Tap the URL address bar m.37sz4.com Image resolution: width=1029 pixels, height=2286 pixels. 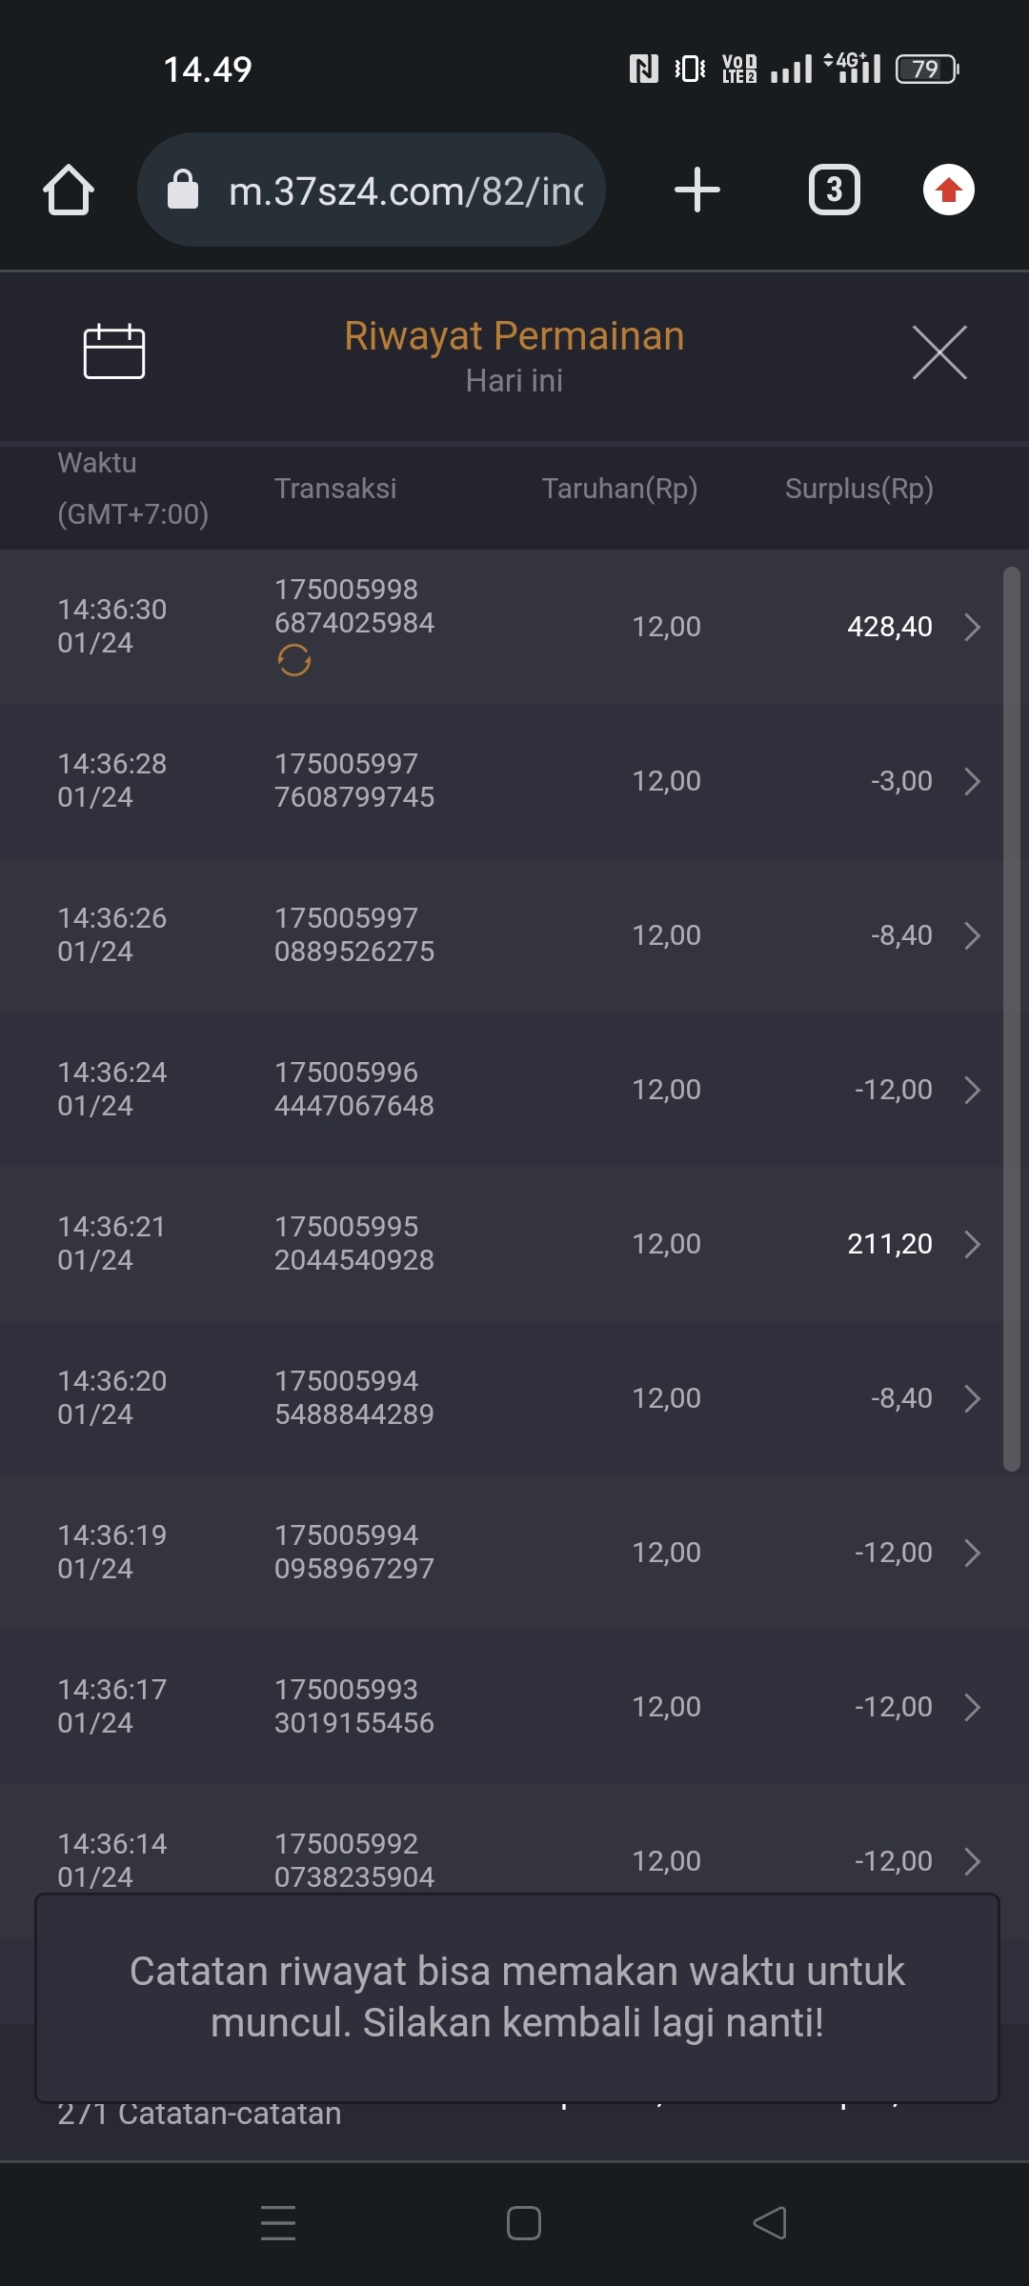406,191
